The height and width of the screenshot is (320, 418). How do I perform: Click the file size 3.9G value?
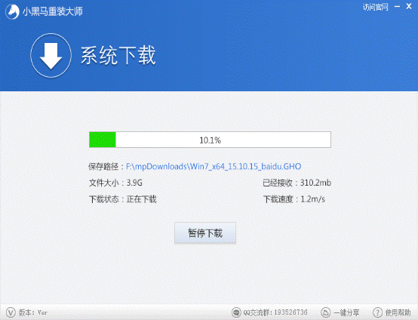click(x=134, y=183)
